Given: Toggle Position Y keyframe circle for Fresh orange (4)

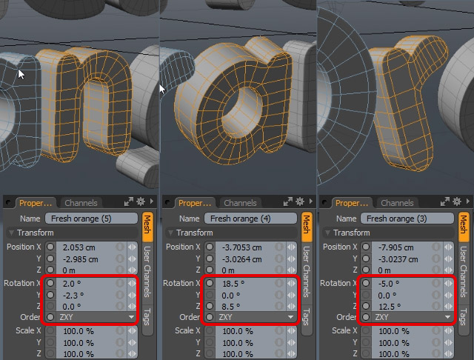Looking at the screenshot, I should point(210,259).
